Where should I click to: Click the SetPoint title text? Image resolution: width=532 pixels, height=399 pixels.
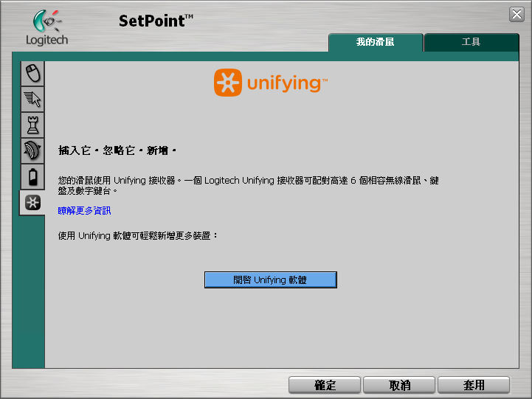tap(156, 21)
